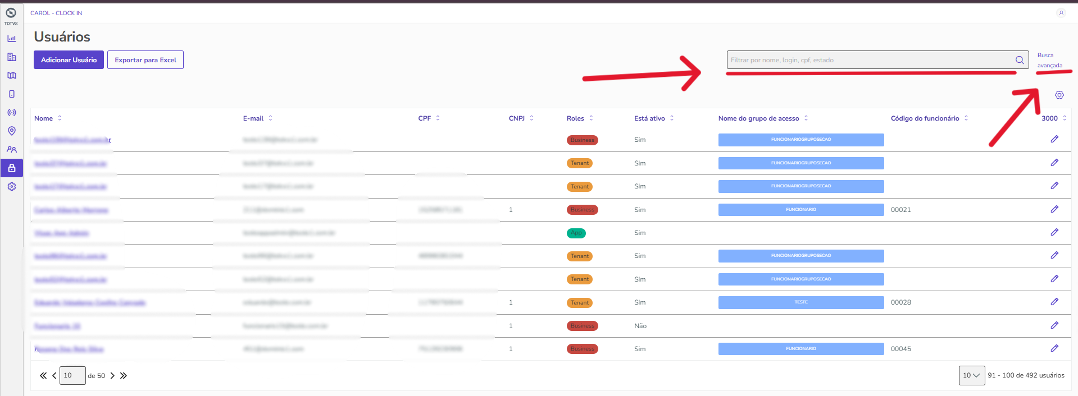The width and height of the screenshot is (1078, 396).
Task: Click the Exportar para Excel button
Action: click(145, 60)
